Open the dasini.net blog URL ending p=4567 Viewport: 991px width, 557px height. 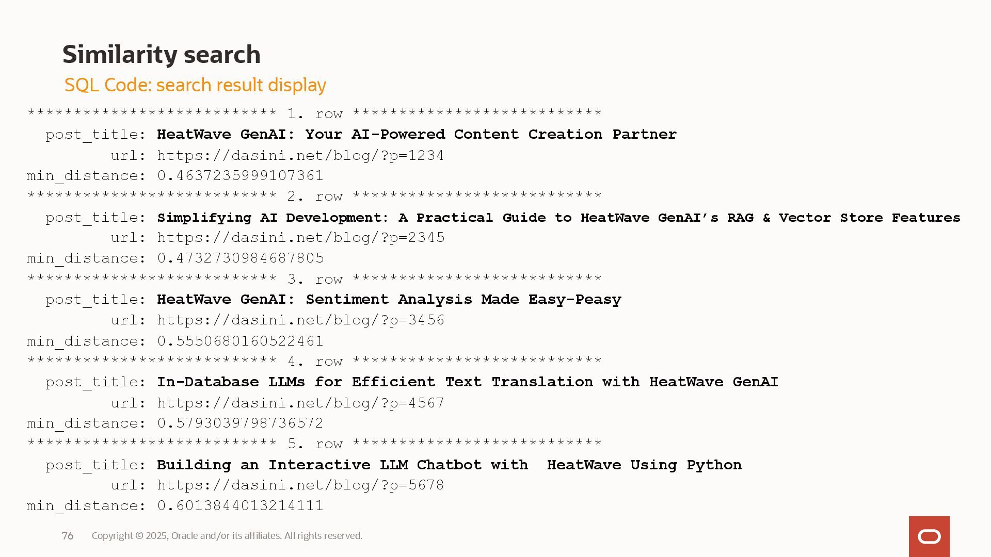[300, 403]
